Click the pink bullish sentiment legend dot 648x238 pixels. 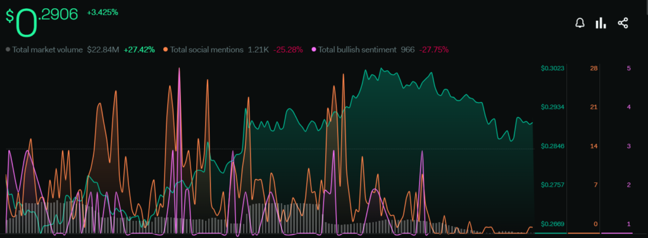pyautogui.click(x=314, y=49)
